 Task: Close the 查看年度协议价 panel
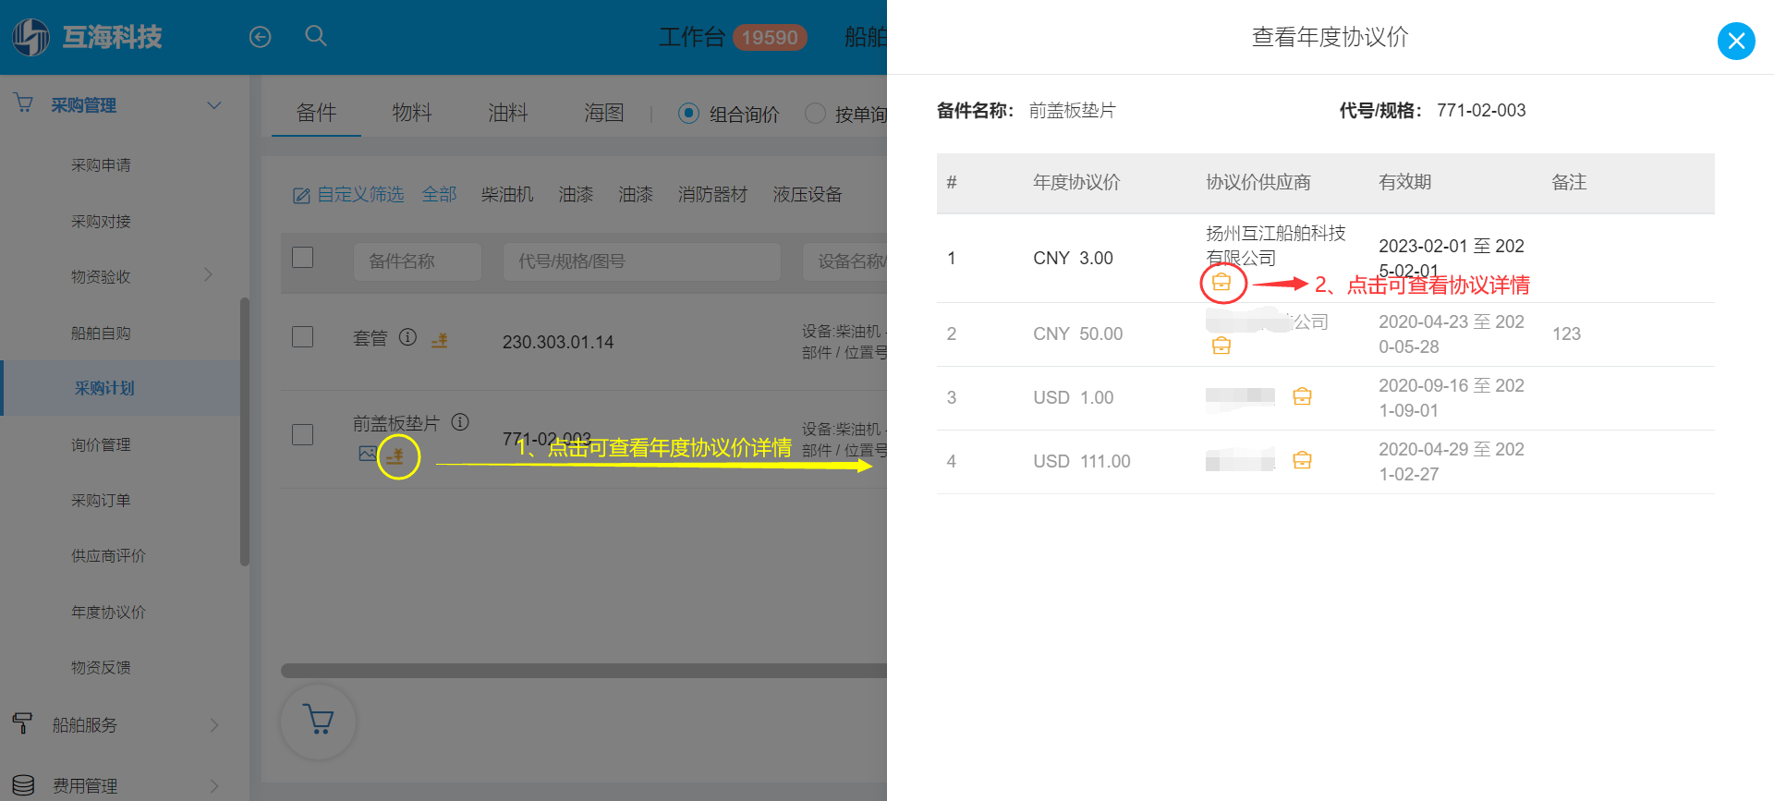pos(1736,41)
